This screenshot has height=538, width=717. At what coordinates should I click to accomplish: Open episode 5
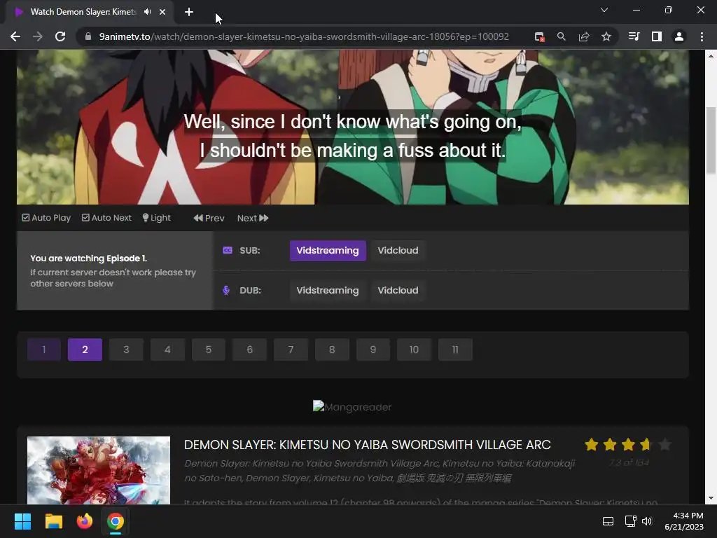[x=209, y=350]
